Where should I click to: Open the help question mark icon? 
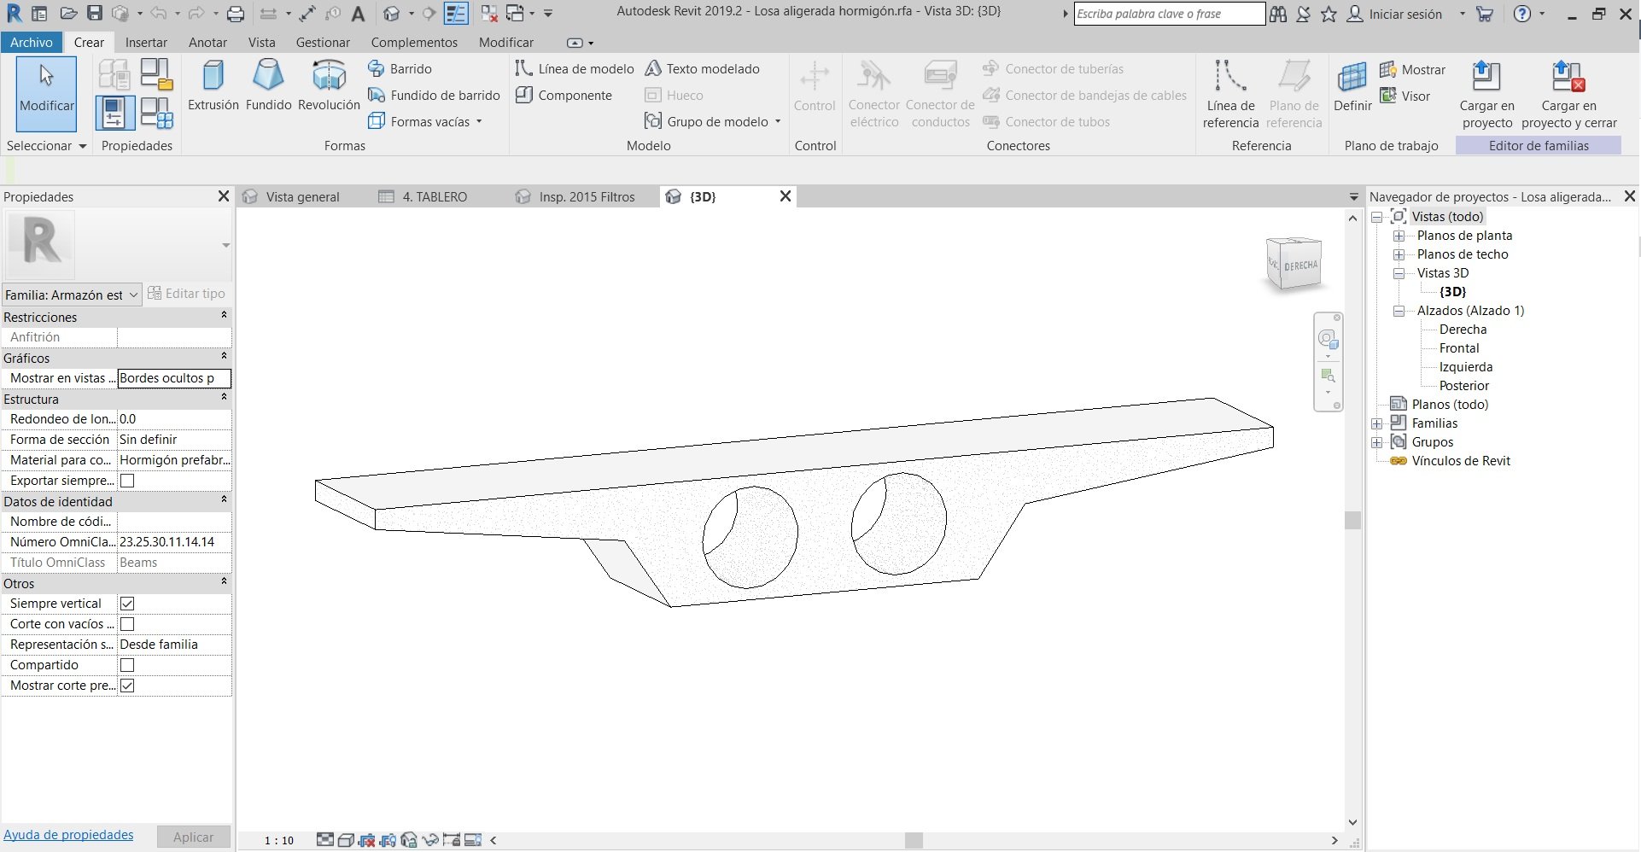(x=1521, y=14)
